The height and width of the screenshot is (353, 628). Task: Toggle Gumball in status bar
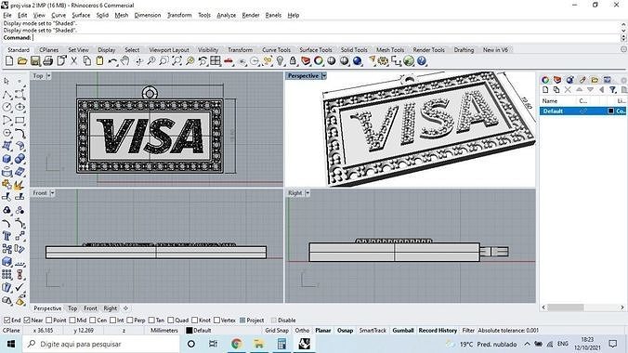[403, 331]
